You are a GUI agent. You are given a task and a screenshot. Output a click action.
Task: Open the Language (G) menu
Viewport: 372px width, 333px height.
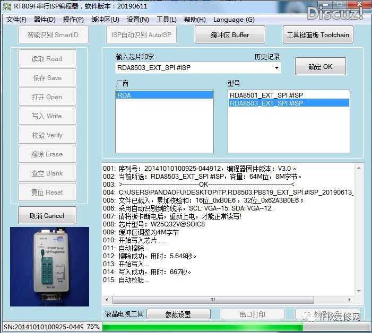233,20
